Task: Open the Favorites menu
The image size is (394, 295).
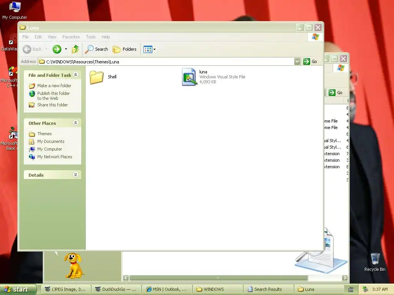Action: click(71, 37)
